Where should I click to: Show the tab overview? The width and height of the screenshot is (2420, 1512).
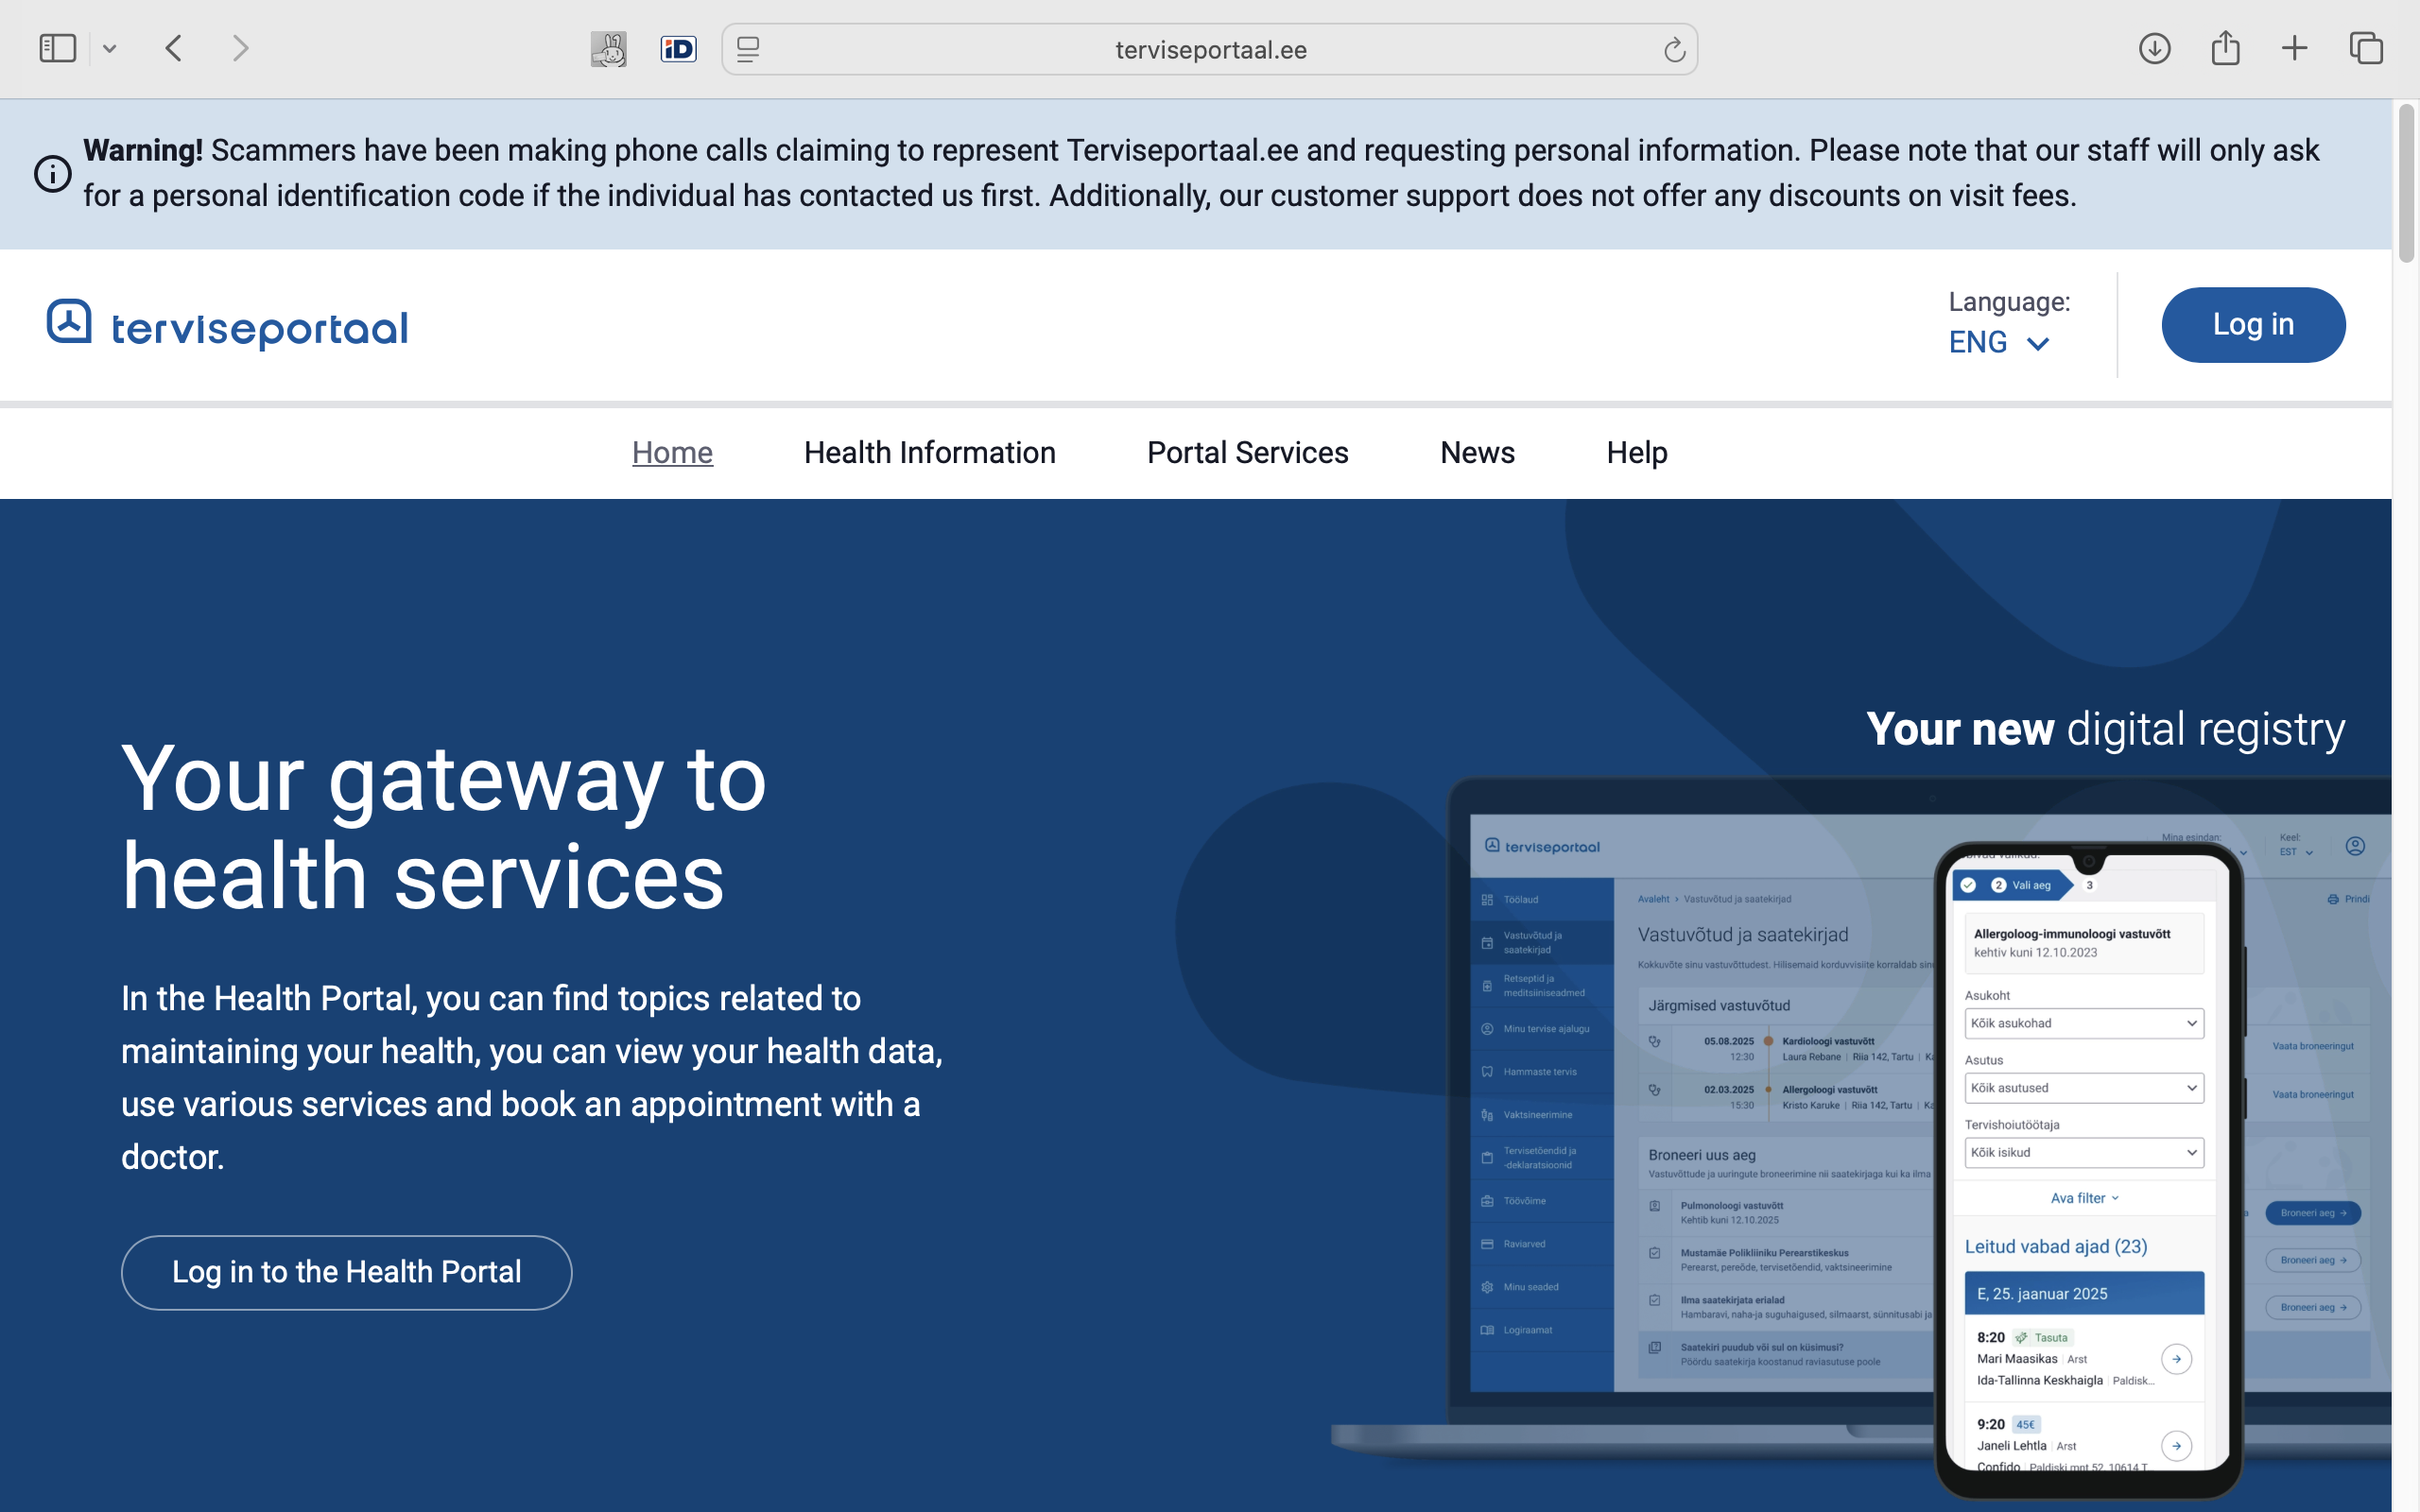(x=2366, y=48)
